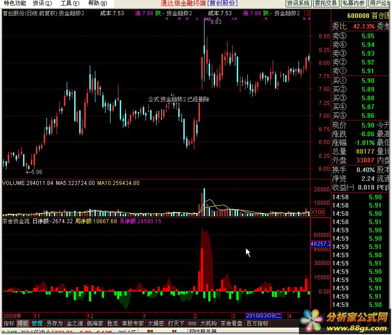Select the 卖③ 5.93 ask row
Viewport: 392px width, 335px height.
(361, 53)
